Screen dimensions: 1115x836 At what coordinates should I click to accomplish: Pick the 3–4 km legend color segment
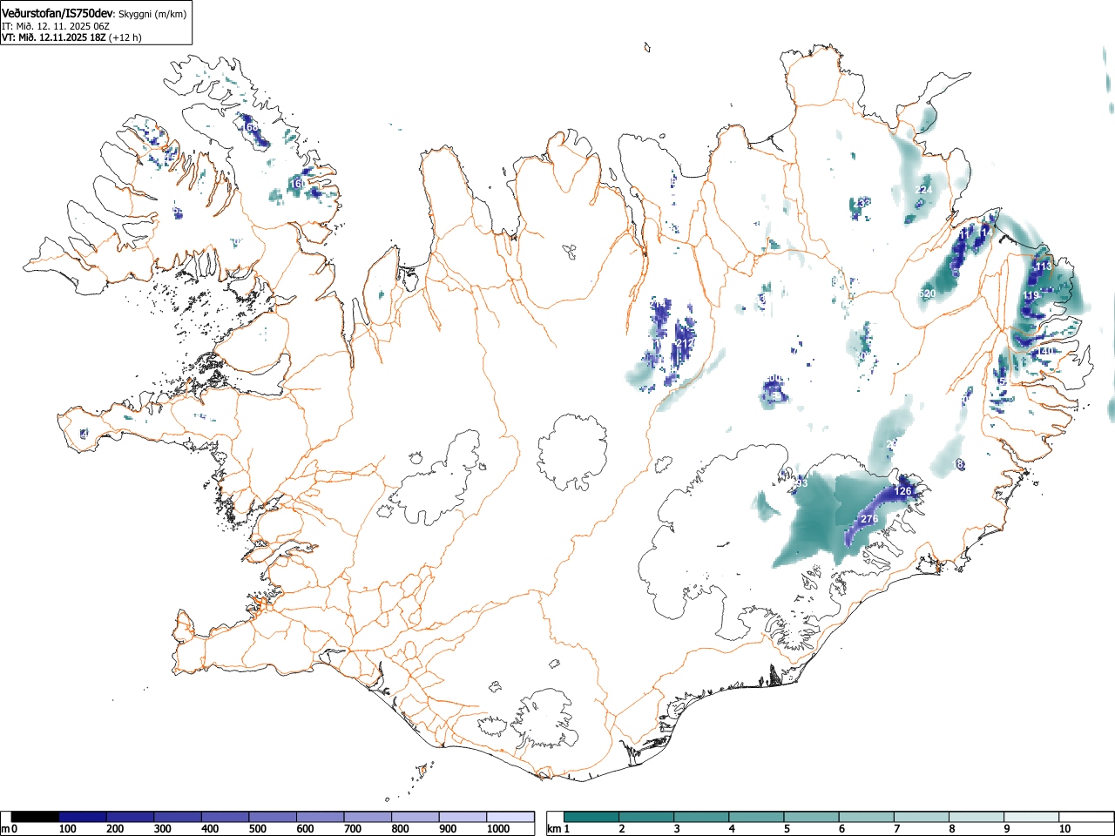click(702, 817)
